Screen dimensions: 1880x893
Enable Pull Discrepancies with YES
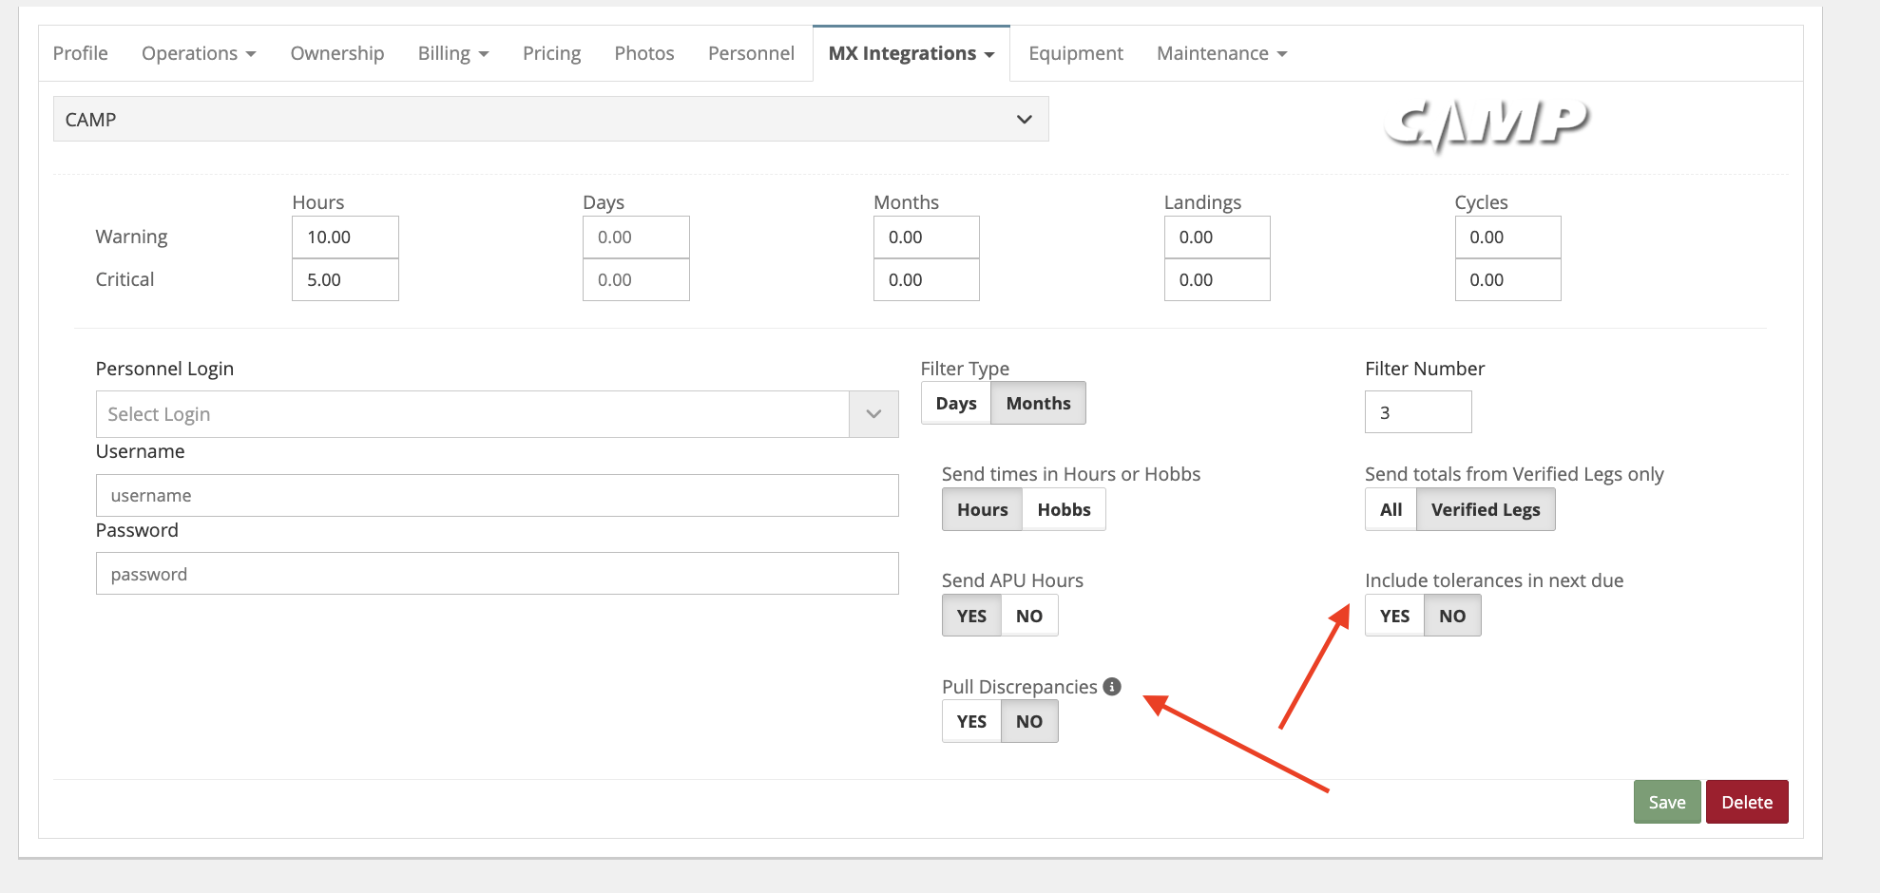(x=971, y=722)
